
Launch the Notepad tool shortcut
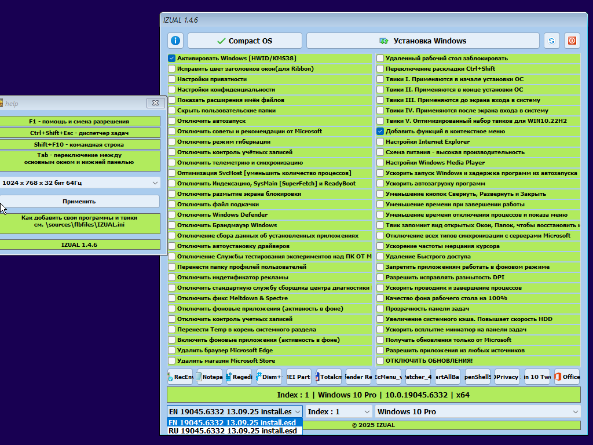[211, 377]
